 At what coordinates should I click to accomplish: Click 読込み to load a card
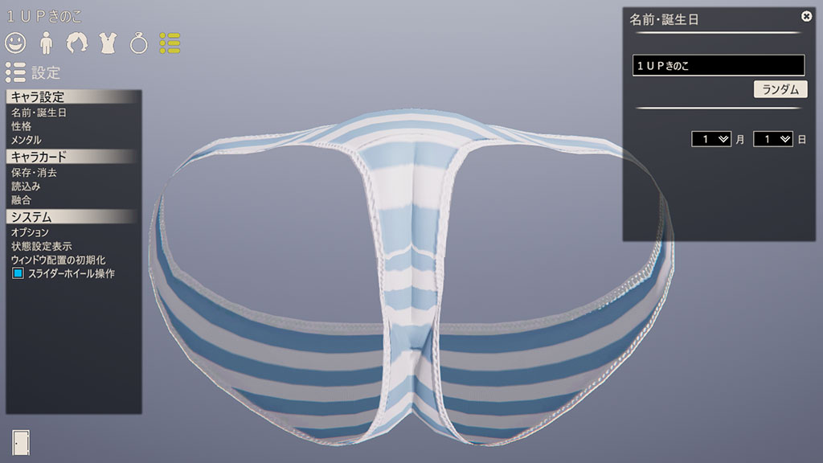26,186
